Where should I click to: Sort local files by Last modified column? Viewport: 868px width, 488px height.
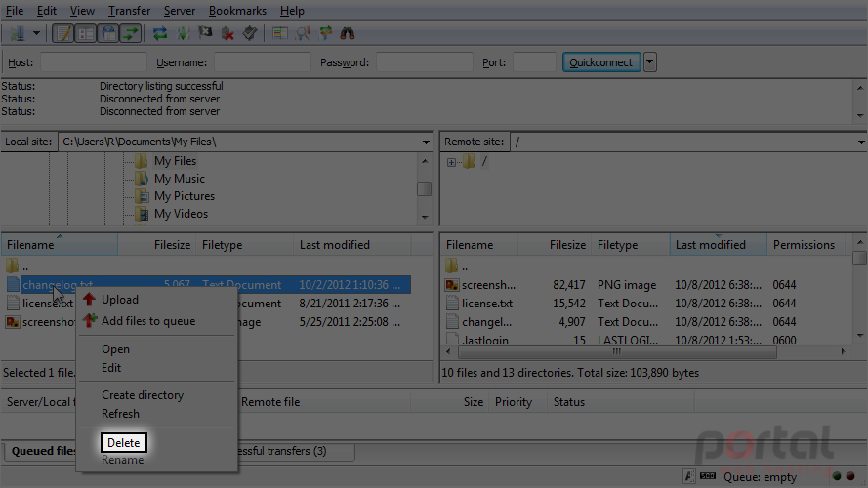[x=352, y=245]
